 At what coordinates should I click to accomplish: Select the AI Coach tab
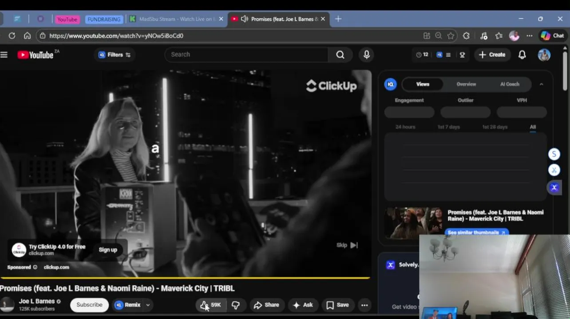pos(510,84)
